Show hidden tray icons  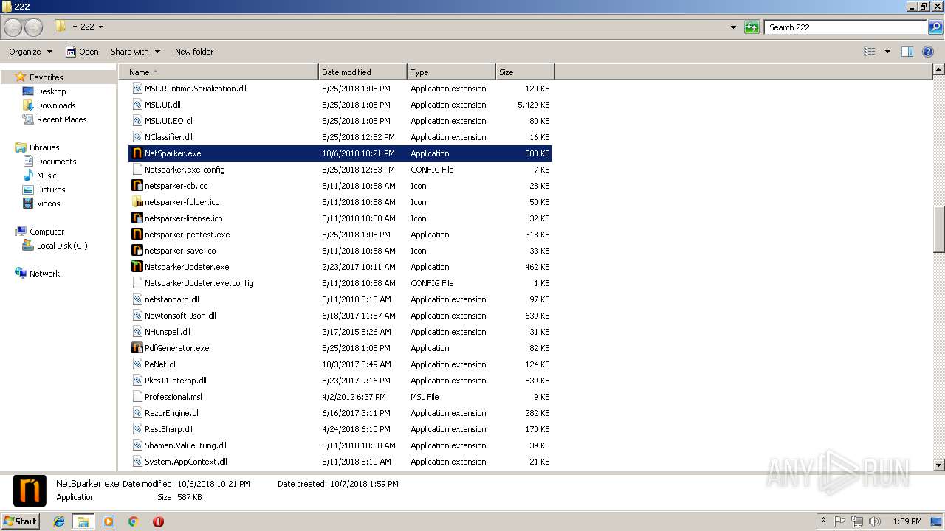coord(823,521)
